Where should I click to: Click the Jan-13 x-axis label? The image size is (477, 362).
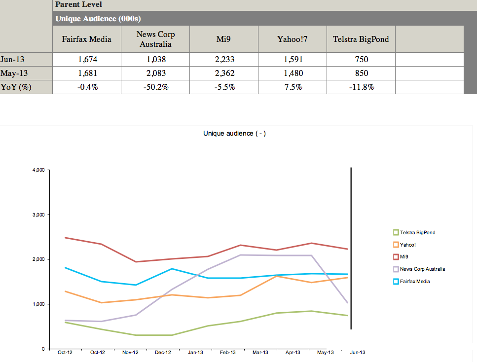point(195,353)
